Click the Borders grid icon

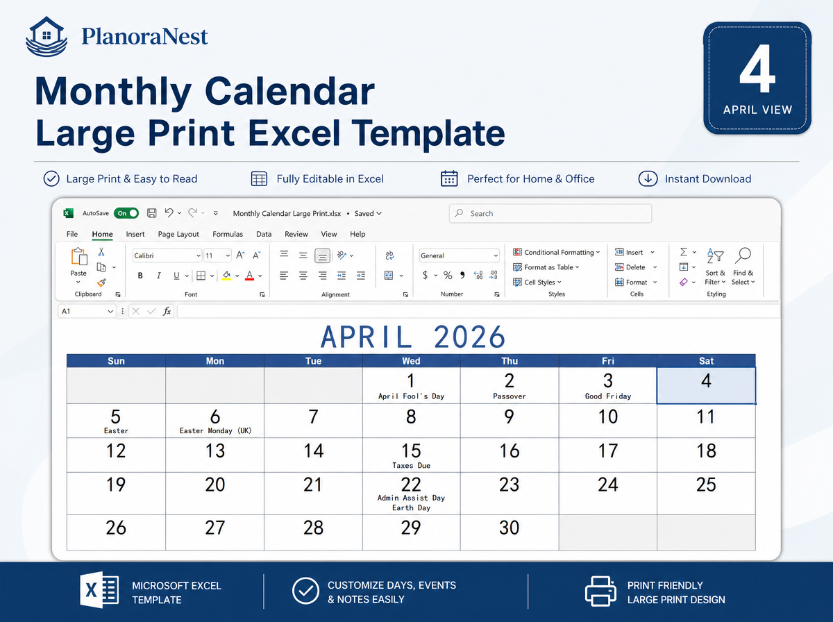[201, 276]
